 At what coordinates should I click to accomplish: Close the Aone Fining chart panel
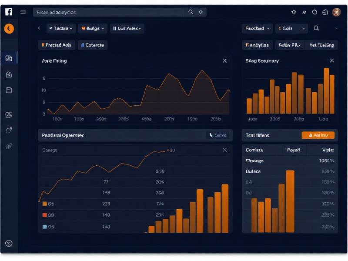(x=225, y=60)
